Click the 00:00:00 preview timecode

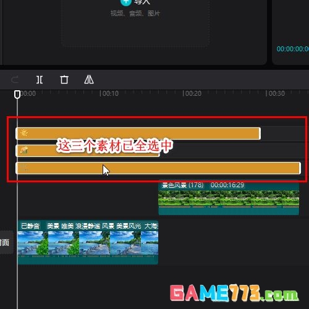point(292,49)
